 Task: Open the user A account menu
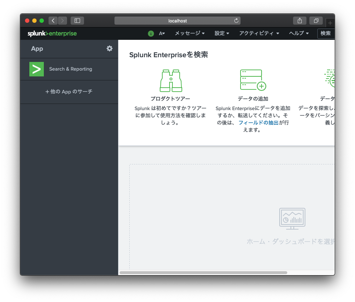coord(162,34)
